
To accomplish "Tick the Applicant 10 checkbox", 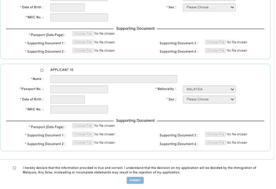I will point(42,70).
